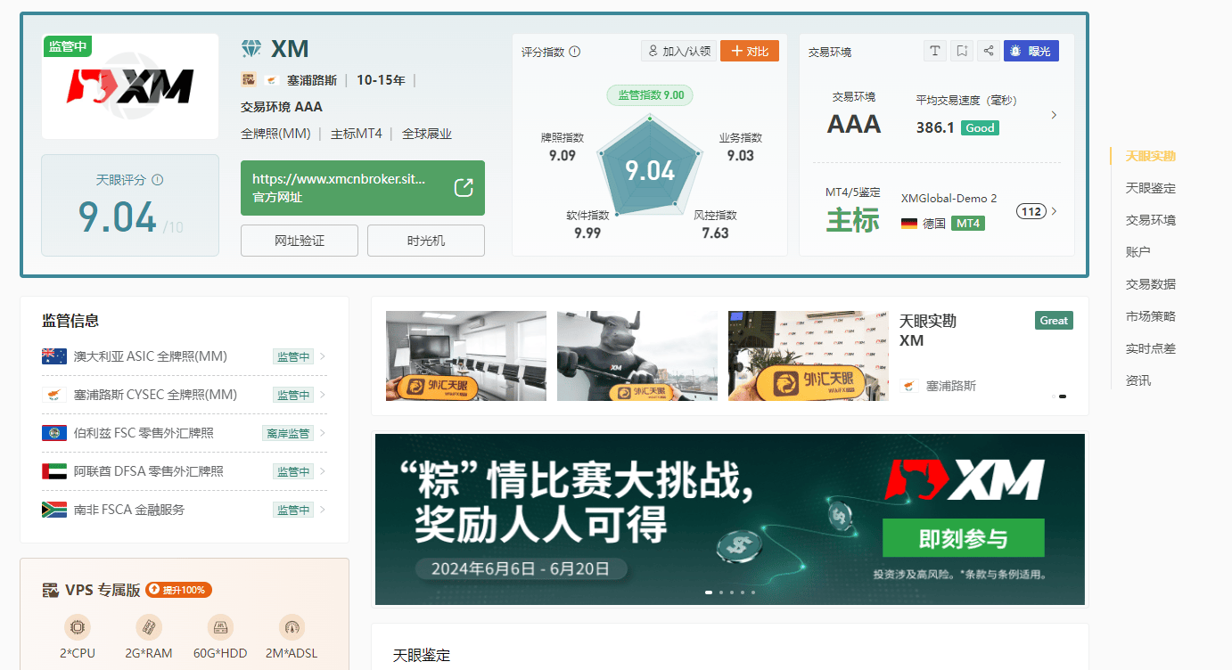Screen dimensions: 1232x670
Task: Open the XM backdrop survey photo
Action: (809, 355)
